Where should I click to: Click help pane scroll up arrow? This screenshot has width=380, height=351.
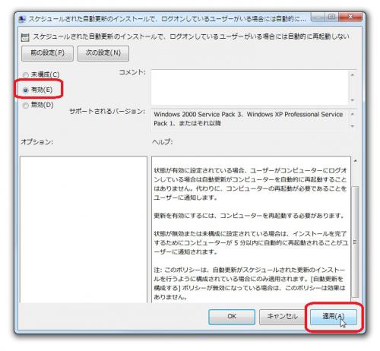click(x=356, y=161)
